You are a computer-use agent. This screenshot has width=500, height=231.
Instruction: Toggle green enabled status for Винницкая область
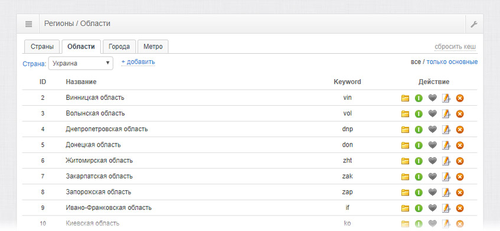point(419,98)
